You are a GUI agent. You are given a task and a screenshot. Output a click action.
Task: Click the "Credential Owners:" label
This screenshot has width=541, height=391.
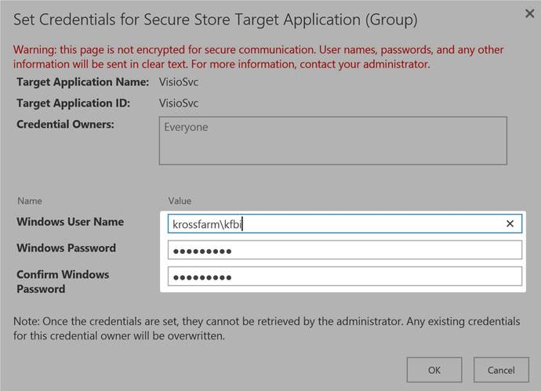(x=65, y=124)
